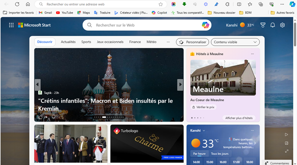Select Tous les jours weather view

(220, 154)
